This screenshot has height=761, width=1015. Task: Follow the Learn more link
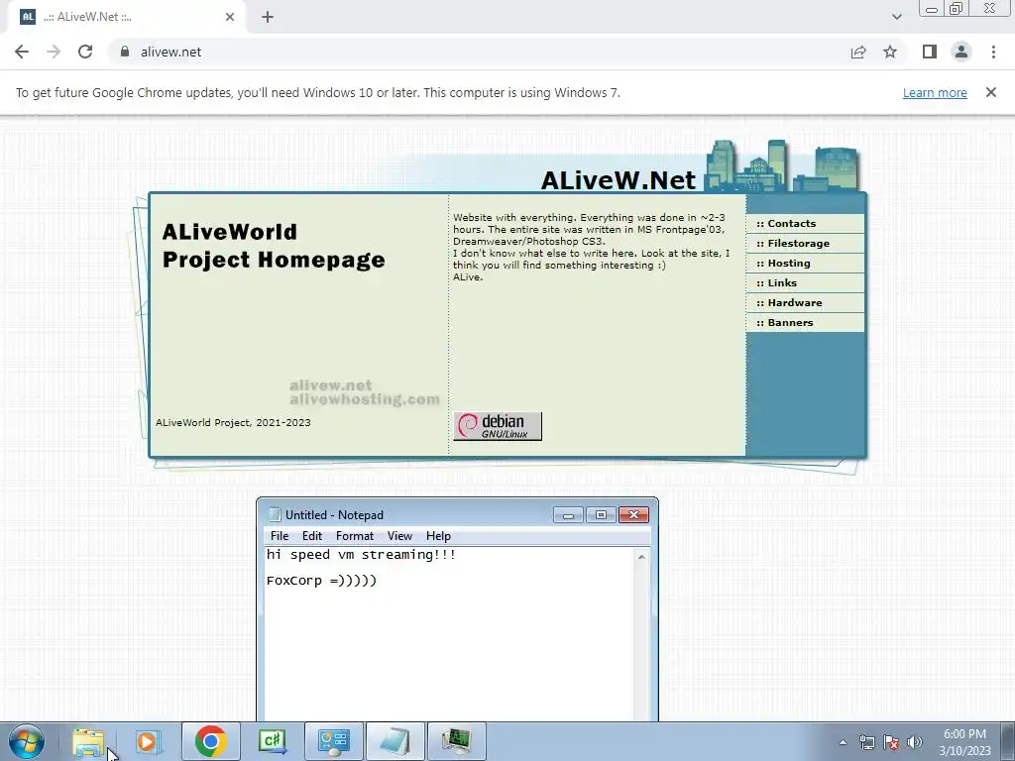click(x=935, y=92)
